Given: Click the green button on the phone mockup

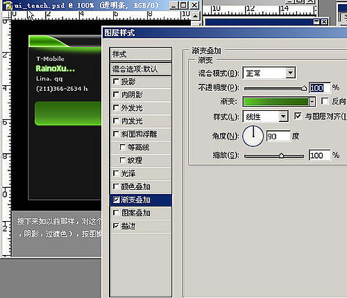Looking at the screenshot, I should tap(68, 114).
